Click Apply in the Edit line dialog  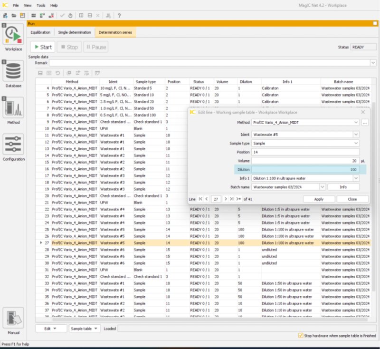coord(319,199)
